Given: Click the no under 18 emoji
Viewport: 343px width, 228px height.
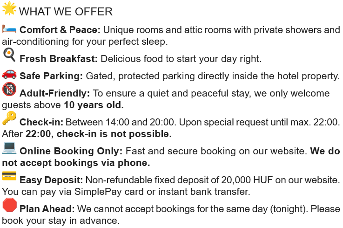Looking at the screenshot, I should [x=9, y=89].
